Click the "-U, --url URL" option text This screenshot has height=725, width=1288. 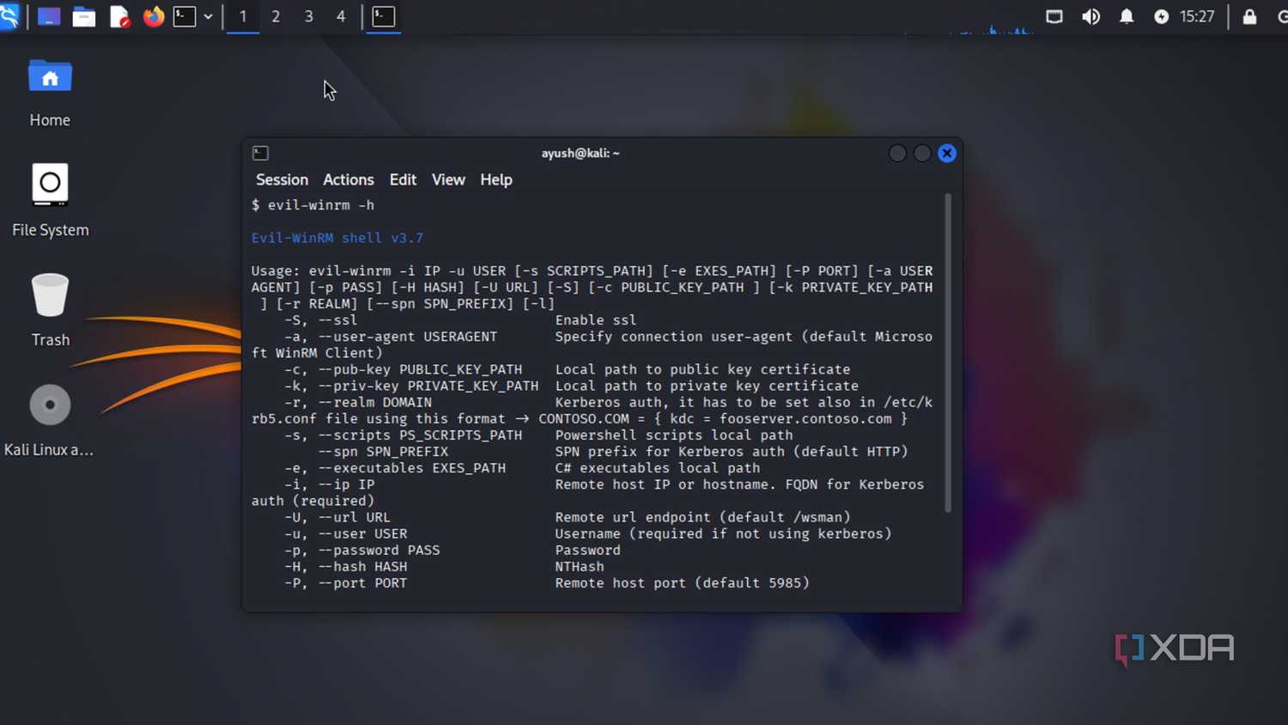(337, 518)
